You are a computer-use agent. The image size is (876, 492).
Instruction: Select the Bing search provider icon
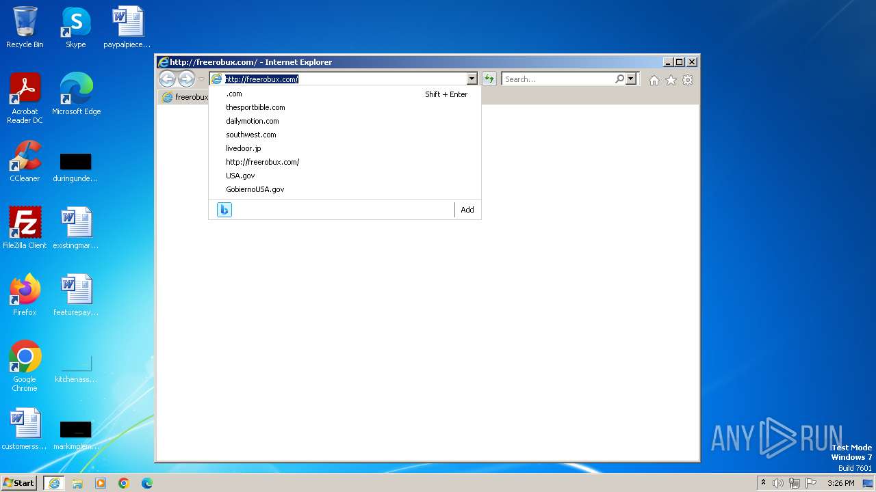point(224,210)
